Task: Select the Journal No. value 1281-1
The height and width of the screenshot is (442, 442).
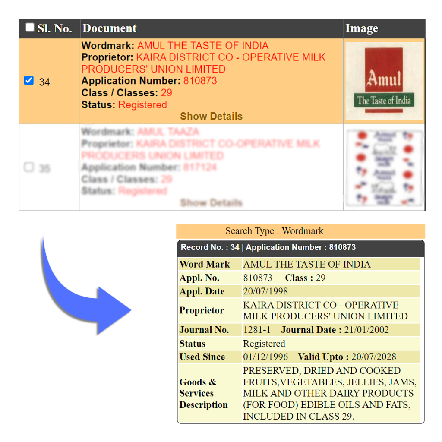Action: point(257,330)
